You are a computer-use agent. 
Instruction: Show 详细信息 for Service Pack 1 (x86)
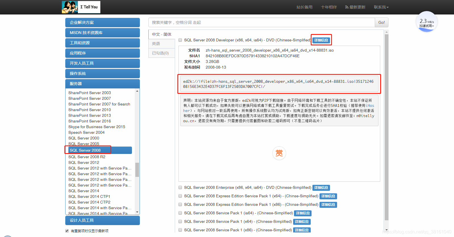pos(302,230)
